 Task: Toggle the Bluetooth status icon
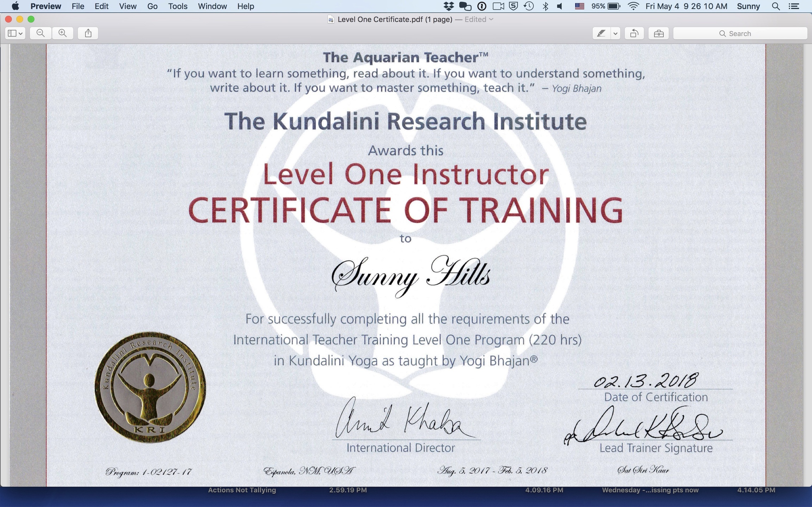point(545,6)
